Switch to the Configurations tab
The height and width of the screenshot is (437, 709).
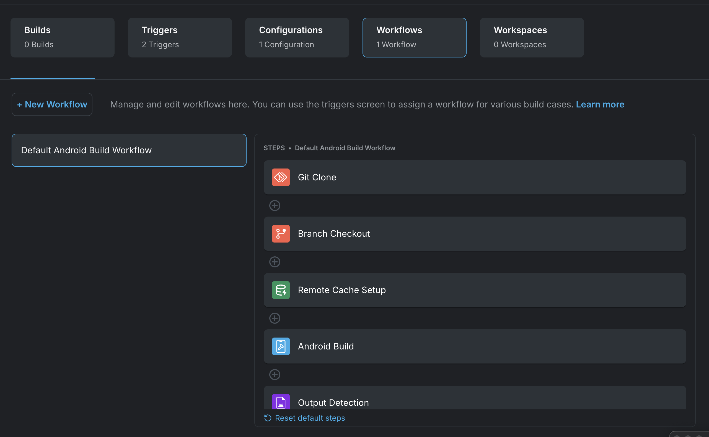pos(296,37)
